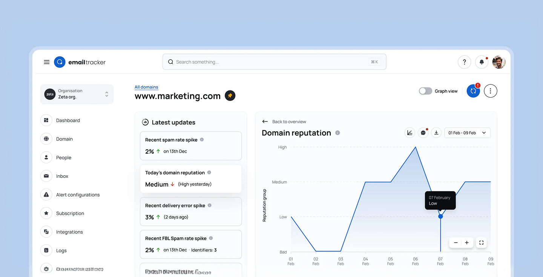Viewport: 543px width, 277px height.
Task: Open the Zeta org. organisation selector
Action: click(x=77, y=94)
